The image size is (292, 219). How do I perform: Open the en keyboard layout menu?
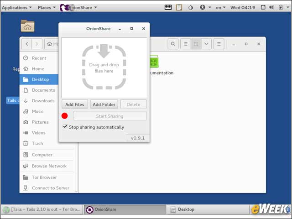(x=221, y=8)
